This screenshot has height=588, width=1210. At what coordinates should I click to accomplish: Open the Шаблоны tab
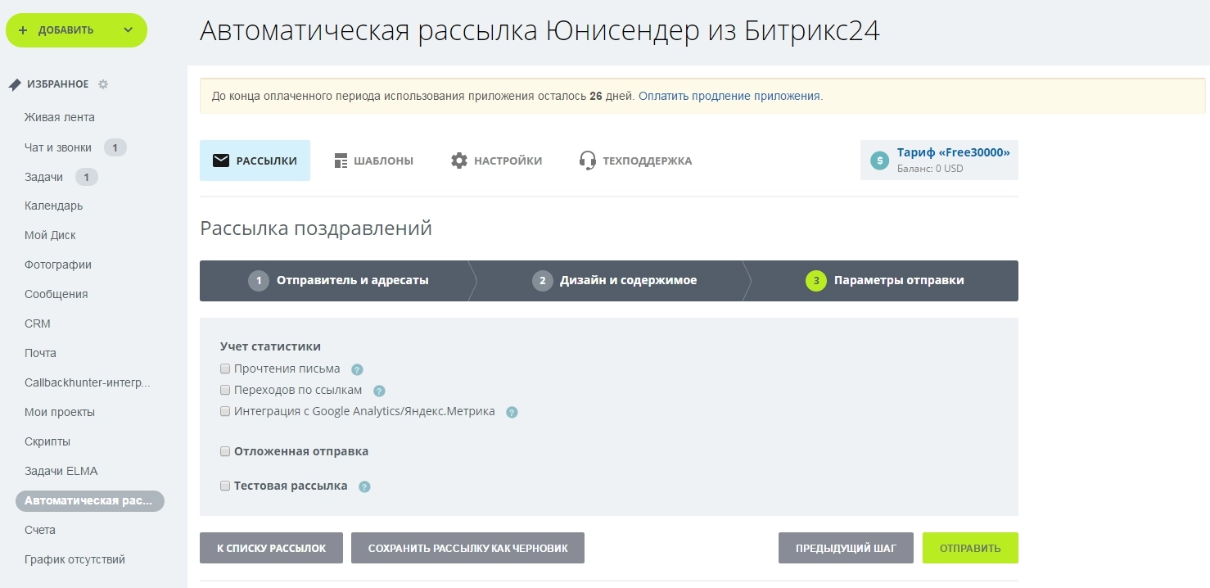[x=373, y=161]
